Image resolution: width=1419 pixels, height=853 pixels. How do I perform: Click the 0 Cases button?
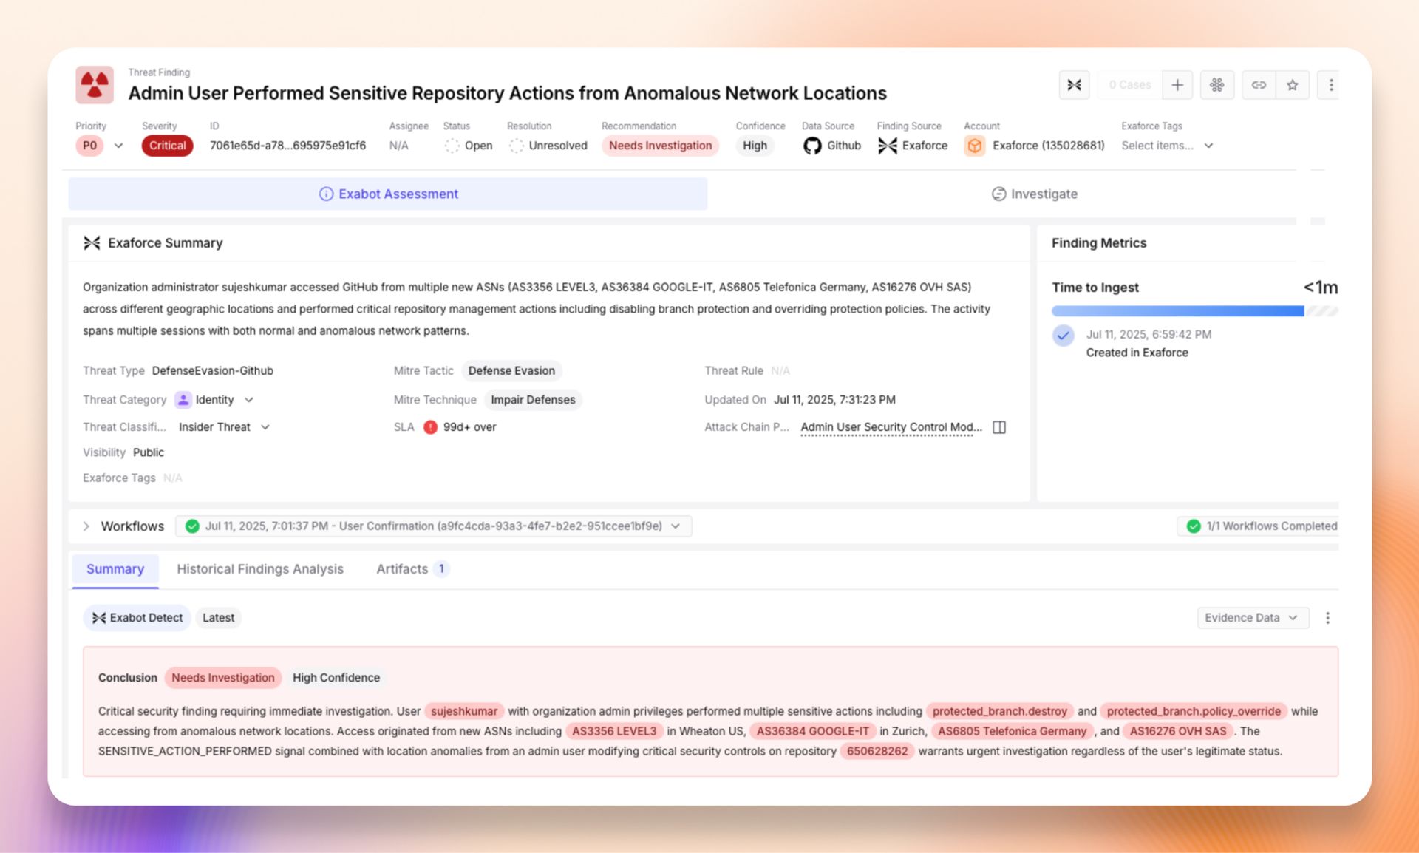coord(1130,85)
